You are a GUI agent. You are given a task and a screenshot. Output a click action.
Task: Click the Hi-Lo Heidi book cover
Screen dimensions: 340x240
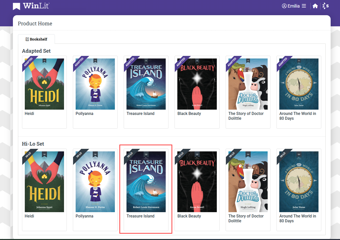coord(44,182)
